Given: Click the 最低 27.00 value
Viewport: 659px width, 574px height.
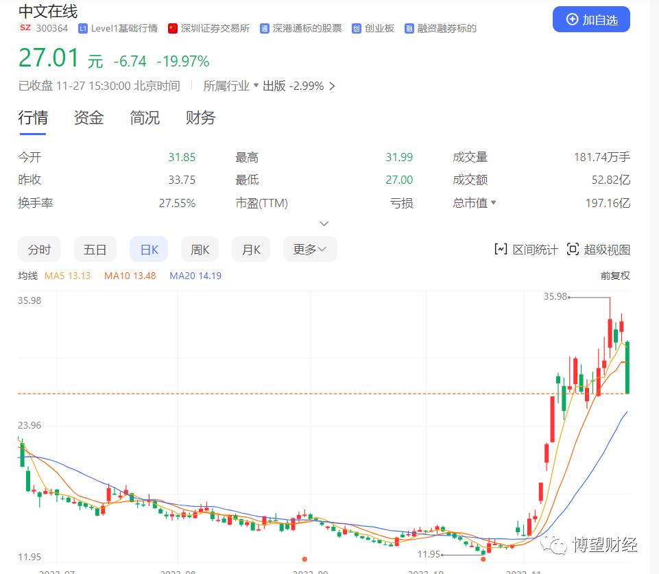Looking at the screenshot, I should 399,180.
